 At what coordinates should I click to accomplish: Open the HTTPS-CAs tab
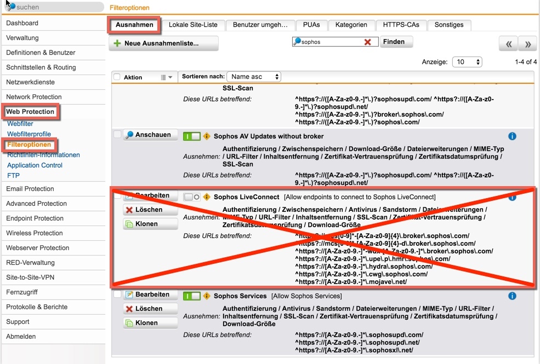(401, 25)
